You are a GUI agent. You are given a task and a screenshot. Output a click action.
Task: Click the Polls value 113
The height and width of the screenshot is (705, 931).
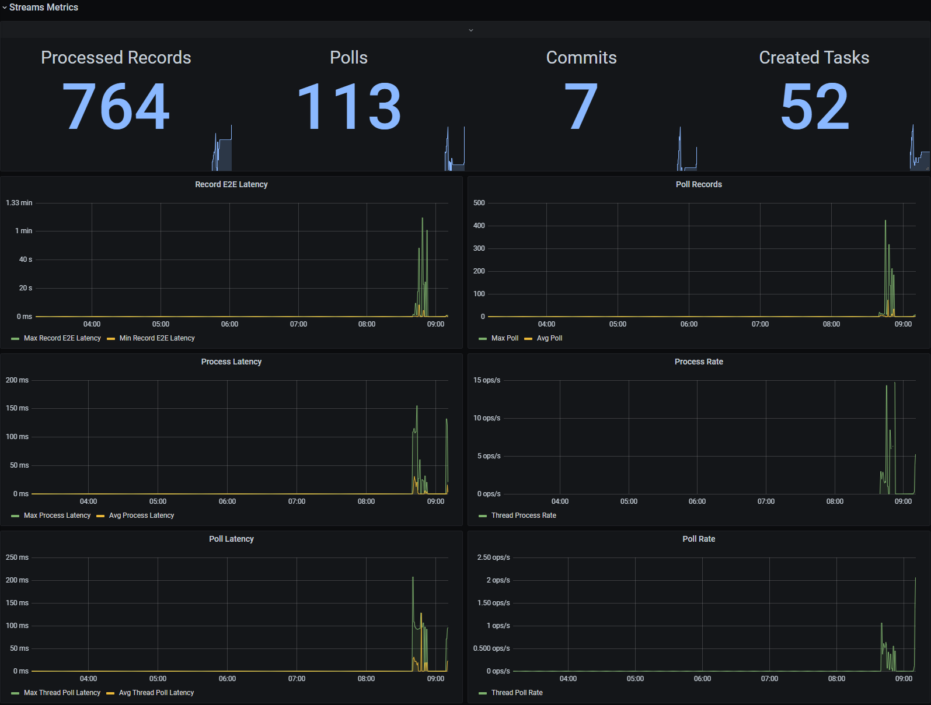pos(349,107)
